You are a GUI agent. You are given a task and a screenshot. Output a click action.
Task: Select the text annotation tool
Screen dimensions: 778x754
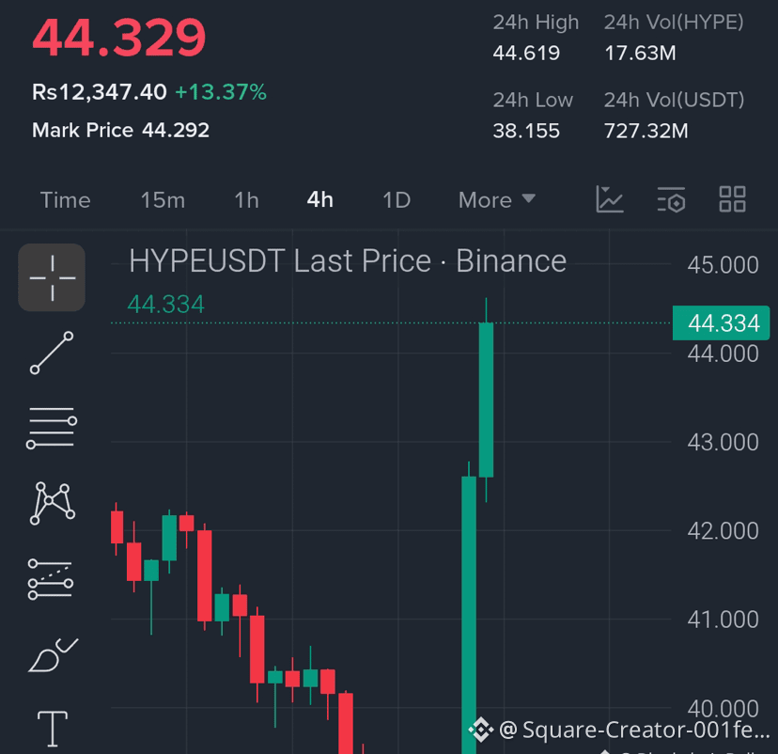pos(53,729)
